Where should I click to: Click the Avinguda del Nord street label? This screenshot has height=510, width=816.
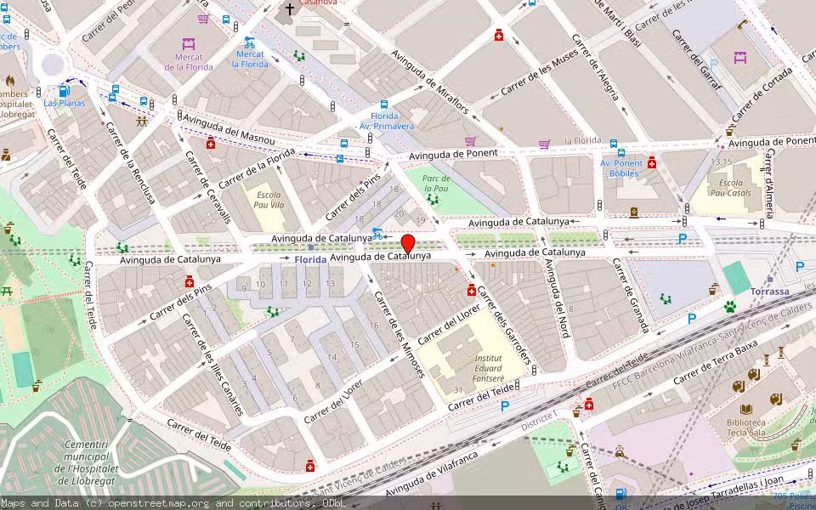pos(556,297)
